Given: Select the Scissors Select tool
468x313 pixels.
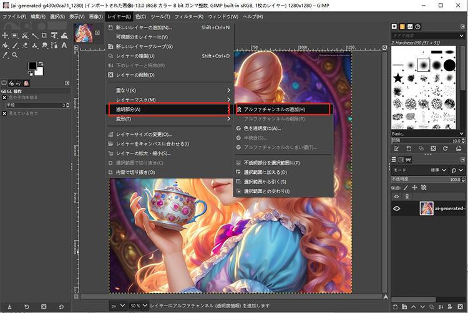Looking at the screenshot, I should pyautogui.click(x=25, y=36).
